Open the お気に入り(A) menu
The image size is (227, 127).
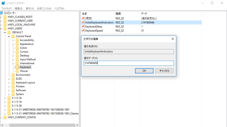[44, 8]
